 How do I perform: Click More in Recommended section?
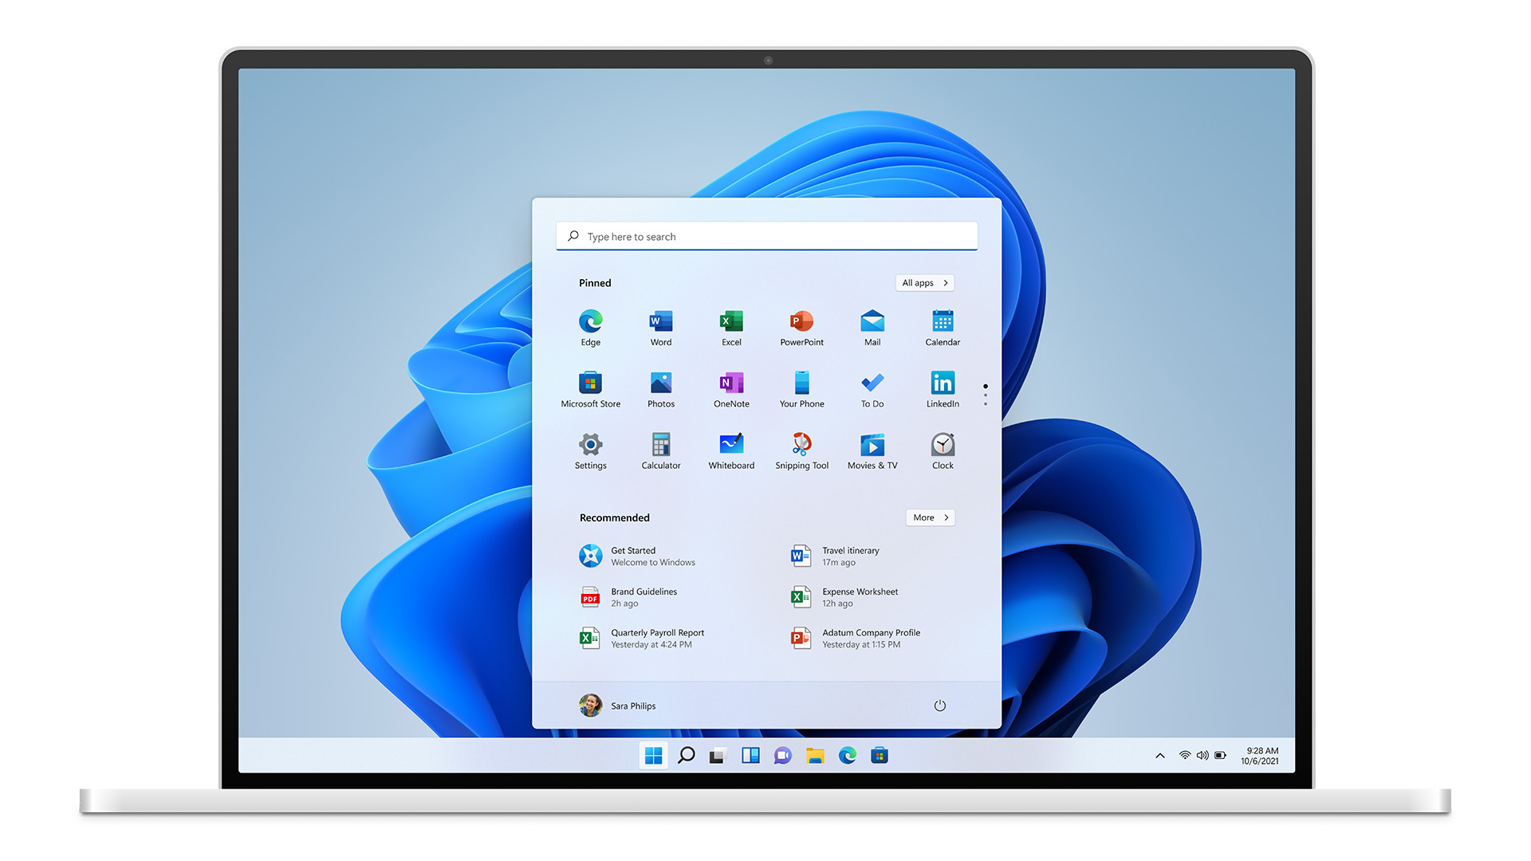click(x=927, y=516)
